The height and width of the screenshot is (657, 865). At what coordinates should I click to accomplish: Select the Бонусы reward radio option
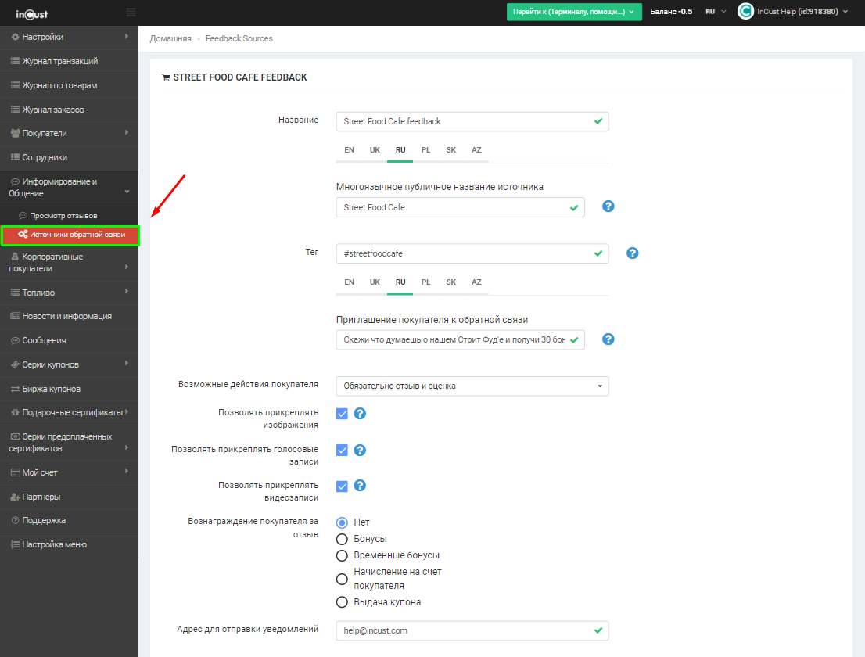342,539
